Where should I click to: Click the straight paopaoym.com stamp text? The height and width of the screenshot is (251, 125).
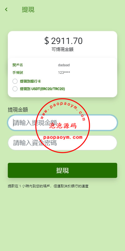pos(63,137)
